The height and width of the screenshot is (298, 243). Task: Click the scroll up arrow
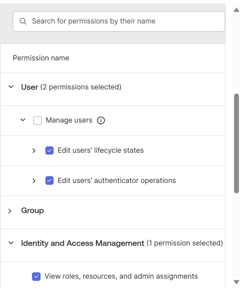[236, 10]
